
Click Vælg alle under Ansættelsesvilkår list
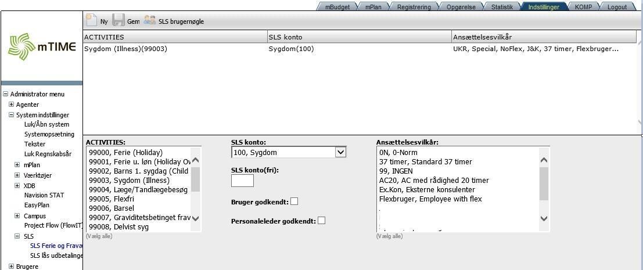coord(389,236)
